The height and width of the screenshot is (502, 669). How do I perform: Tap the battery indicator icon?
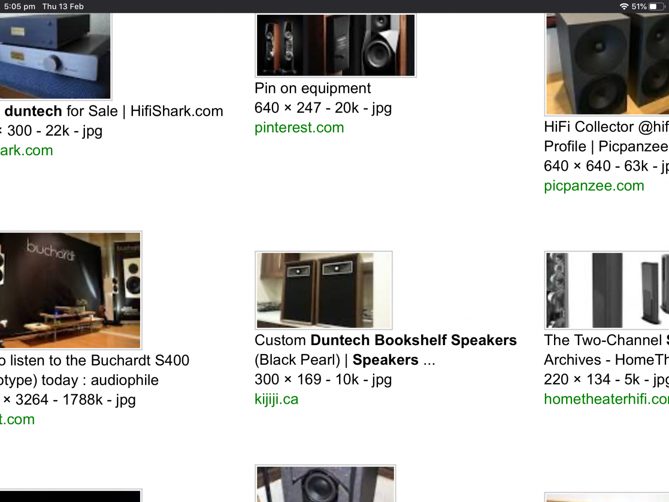pyautogui.click(x=657, y=6)
